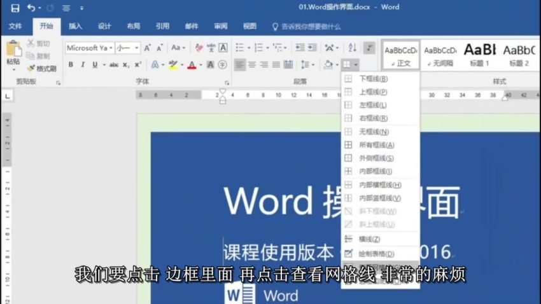541x304 pixels.
Task: Open the 文件 tab
Action: point(15,26)
